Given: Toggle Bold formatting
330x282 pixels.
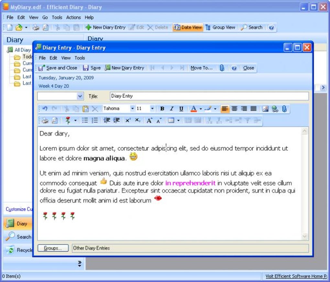Looking at the screenshot, I should click(x=162, y=109).
